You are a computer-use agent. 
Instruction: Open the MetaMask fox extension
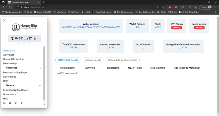point(176,7)
